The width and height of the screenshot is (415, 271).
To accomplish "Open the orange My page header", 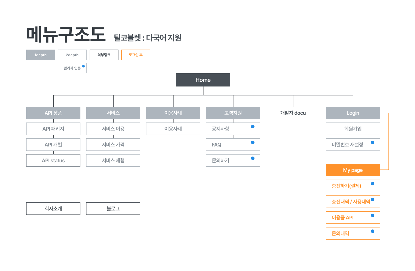I will [x=353, y=170].
